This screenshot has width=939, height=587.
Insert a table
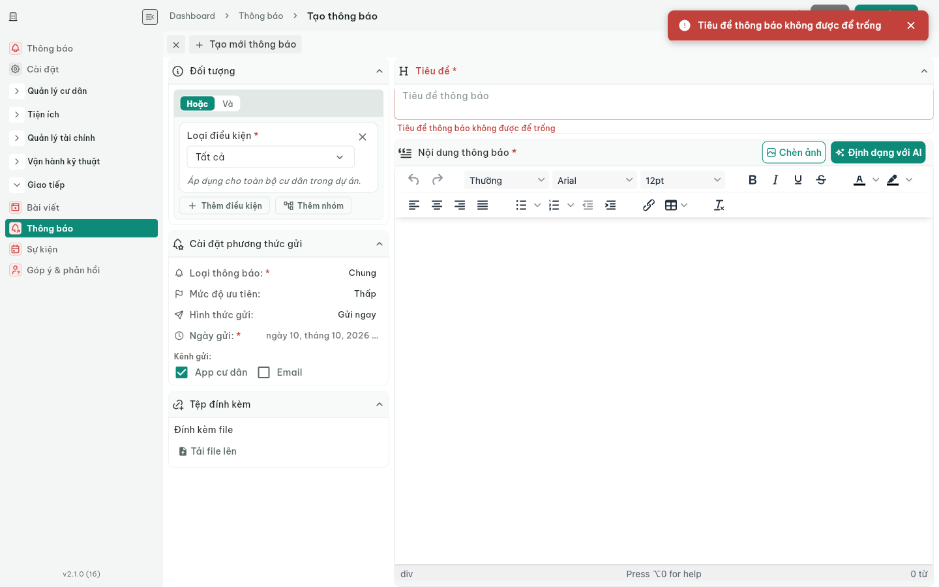coord(671,205)
